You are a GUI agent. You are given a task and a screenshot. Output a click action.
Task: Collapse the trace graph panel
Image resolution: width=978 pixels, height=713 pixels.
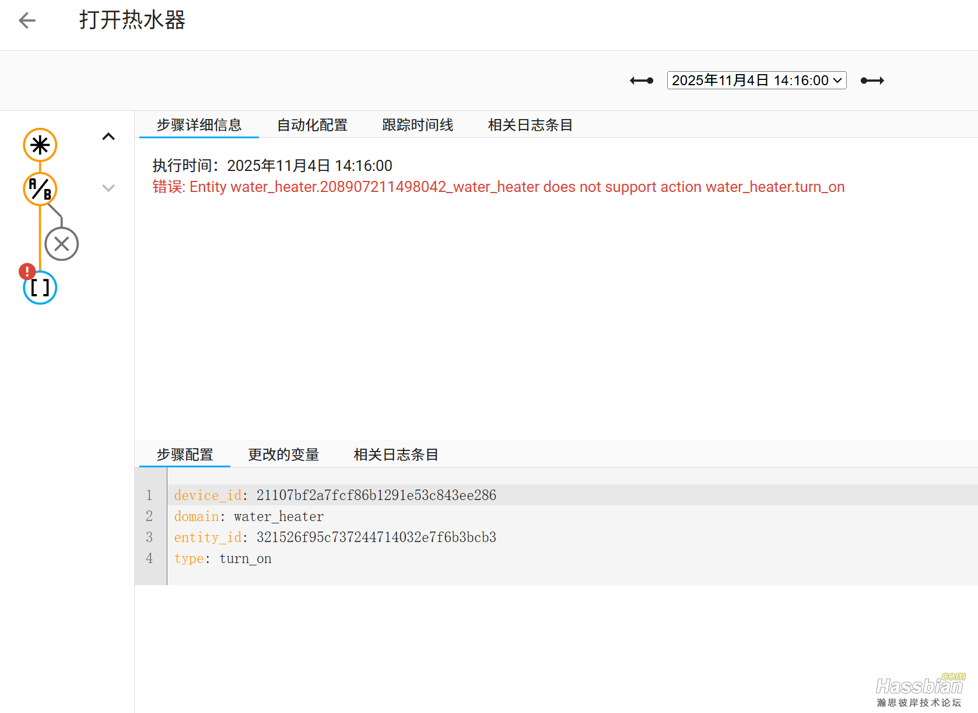tap(108, 136)
